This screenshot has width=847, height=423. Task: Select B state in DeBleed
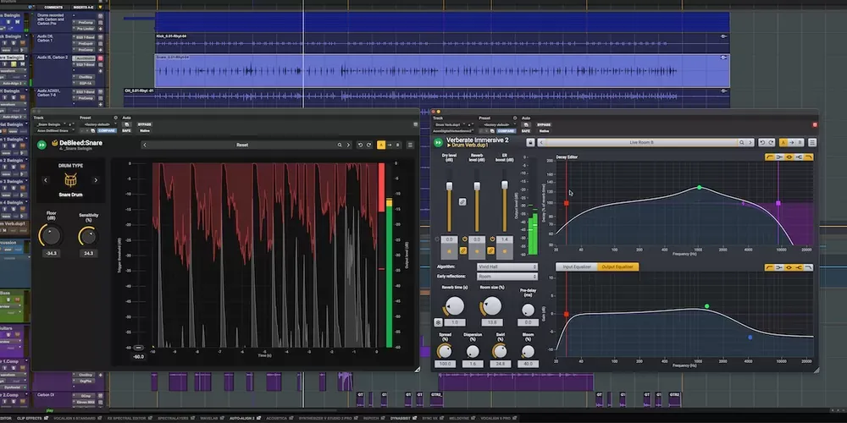(398, 145)
